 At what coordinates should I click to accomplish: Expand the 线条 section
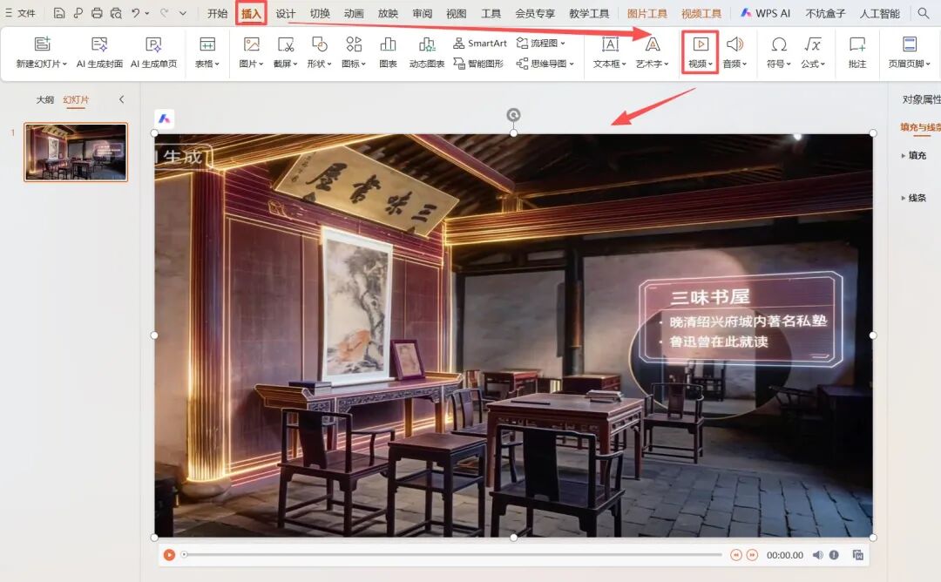(916, 198)
